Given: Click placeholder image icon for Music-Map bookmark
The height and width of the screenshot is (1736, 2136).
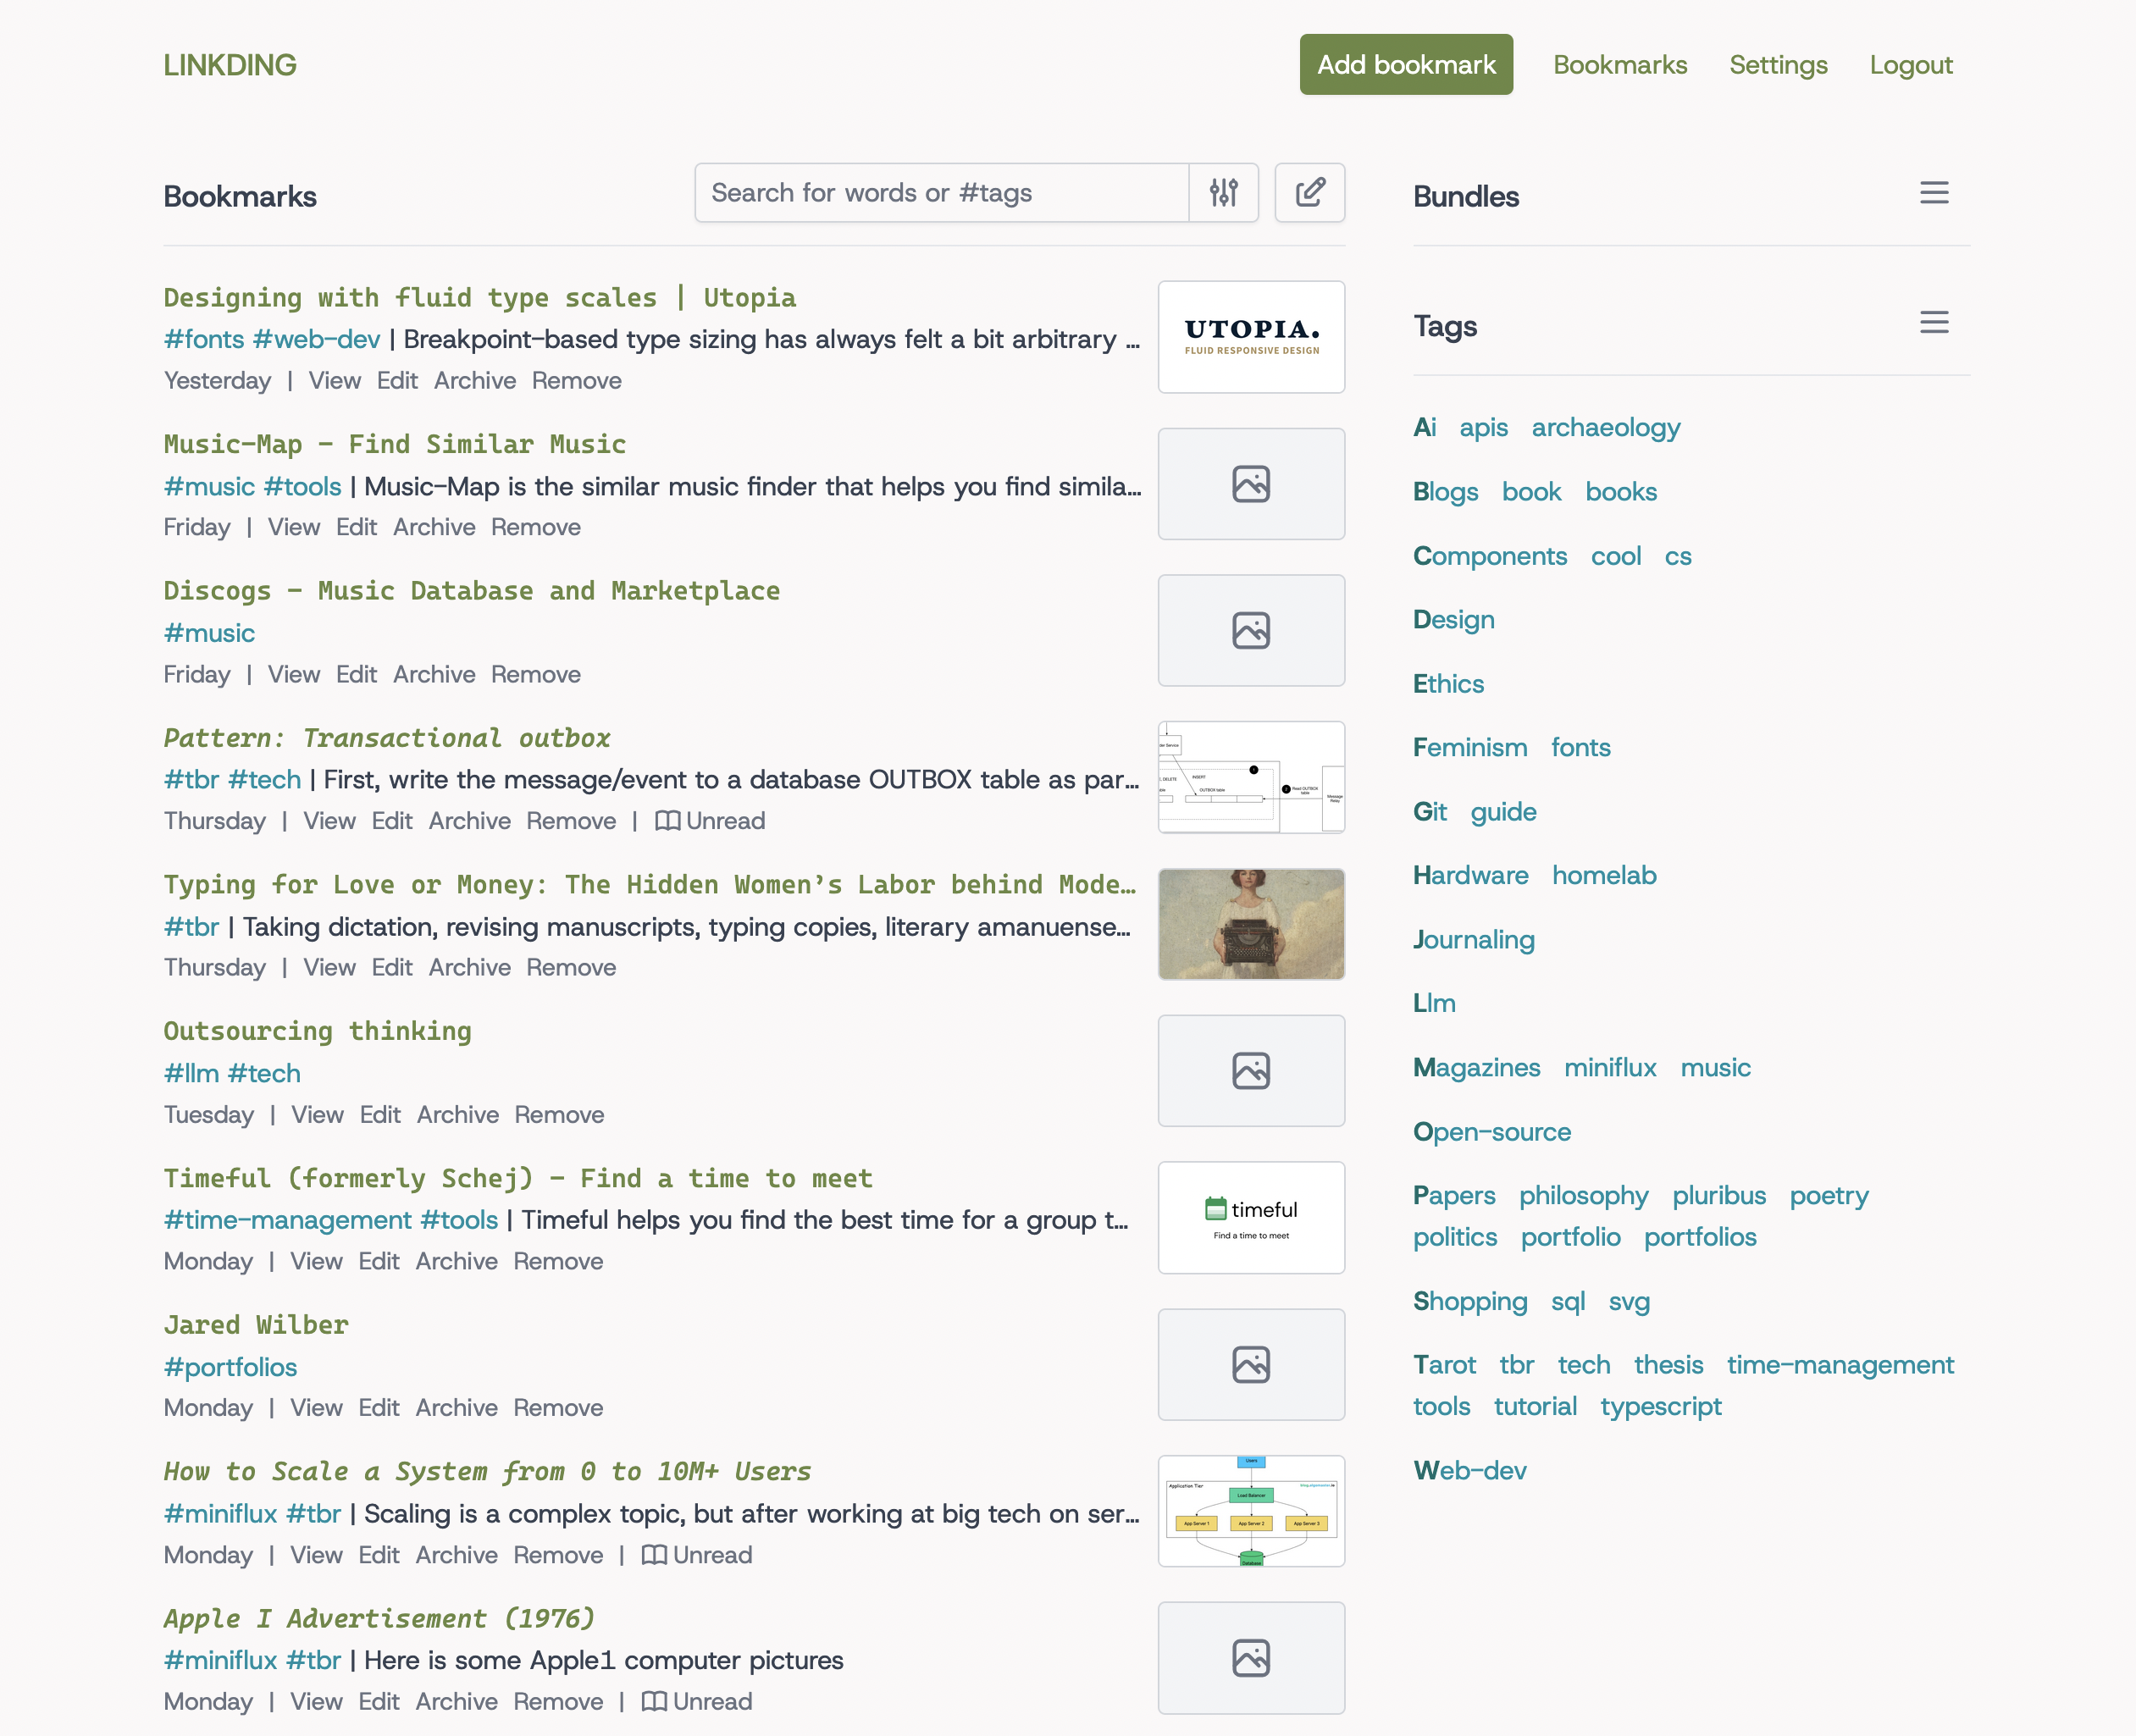Looking at the screenshot, I should (x=1250, y=484).
